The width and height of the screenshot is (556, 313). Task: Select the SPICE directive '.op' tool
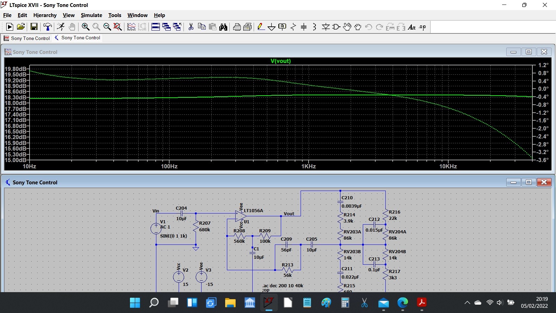(x=423, y=27)
